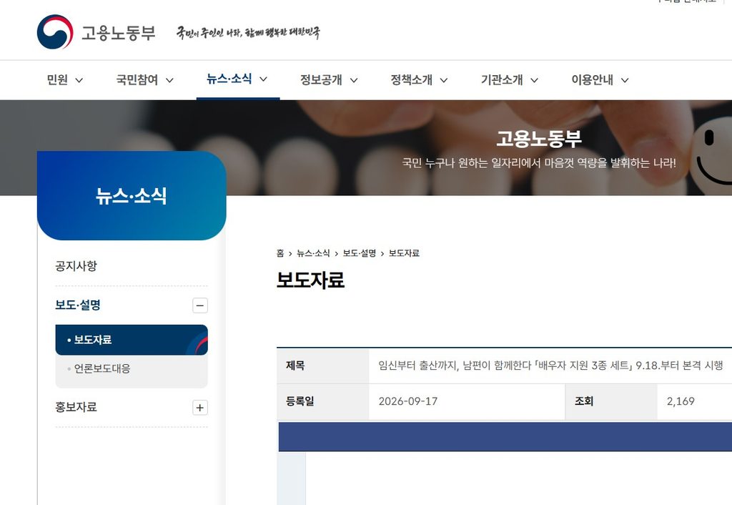Expand the 이용안내 dropdown chevron
Image resolution: width=732 pixels, height=505 pixels.
click(625, 80)
